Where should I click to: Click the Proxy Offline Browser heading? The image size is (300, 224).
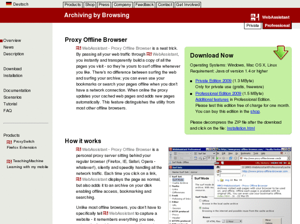click(96, 39)
